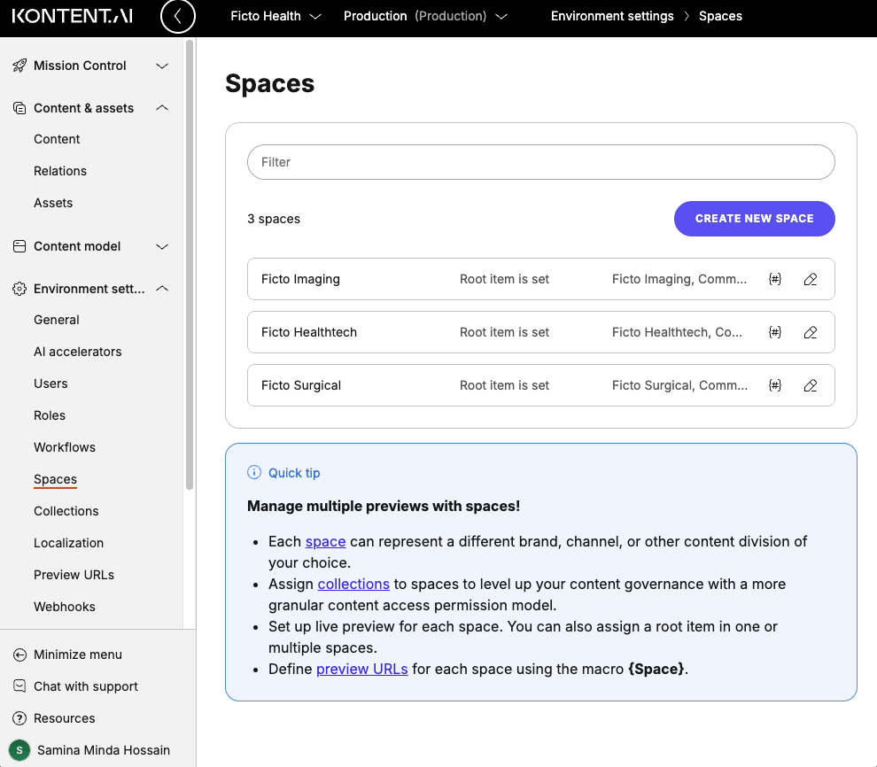Click the codename hash icon for Ficto Imaging
The width and height of the screenshot is (877, 767).
tap(775, 278)
